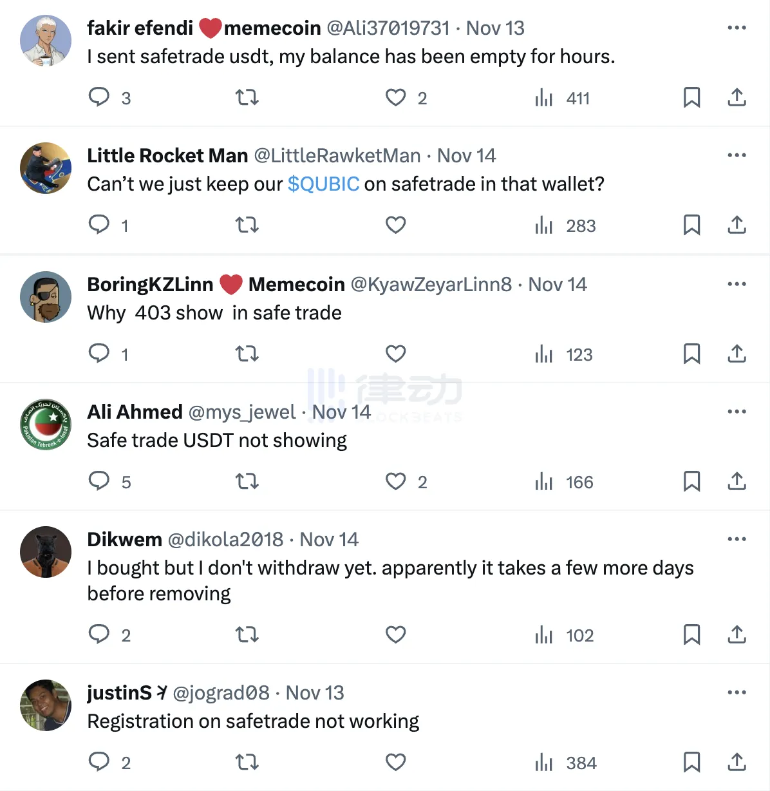Open fakir efendi's profile avatar
The image size is (770, 791).
click(46, 41)
